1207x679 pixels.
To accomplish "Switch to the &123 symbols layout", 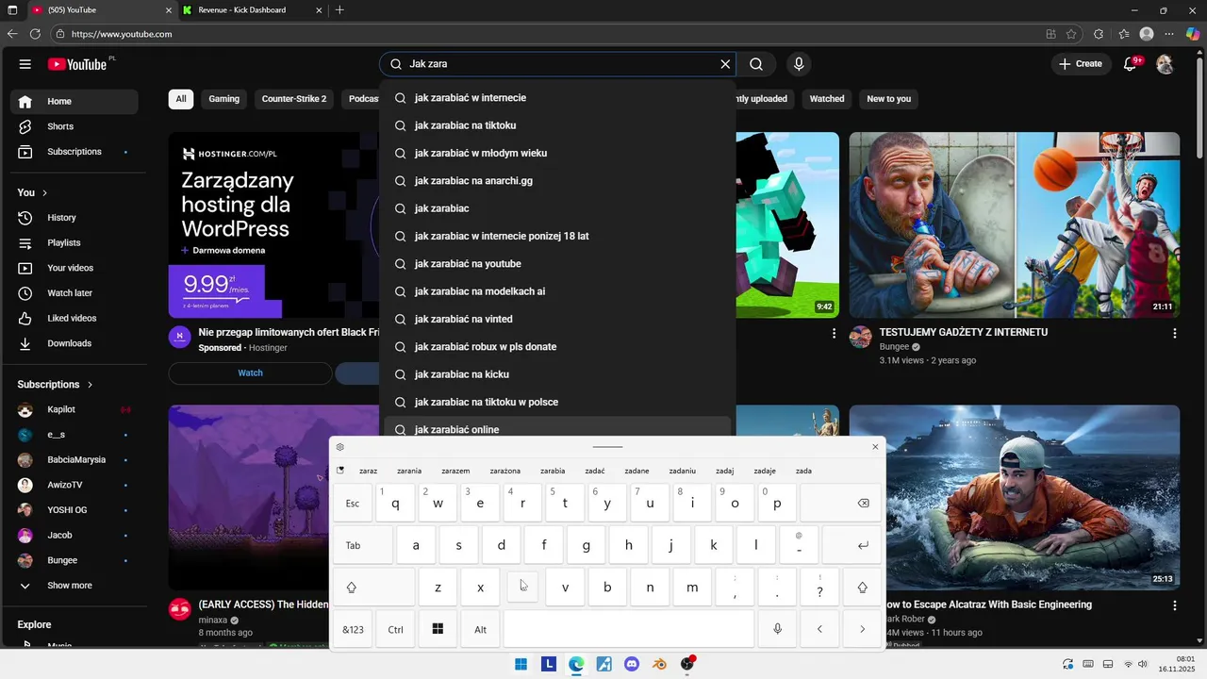I will (353, 629).
